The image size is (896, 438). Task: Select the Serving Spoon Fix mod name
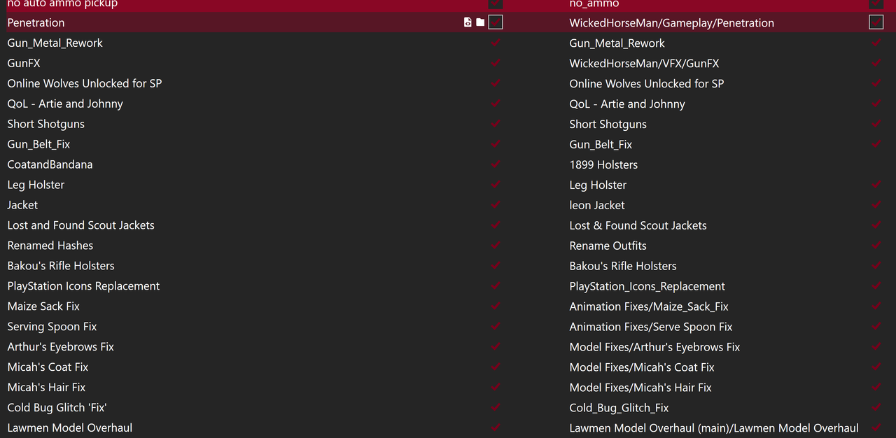(52, 327)
